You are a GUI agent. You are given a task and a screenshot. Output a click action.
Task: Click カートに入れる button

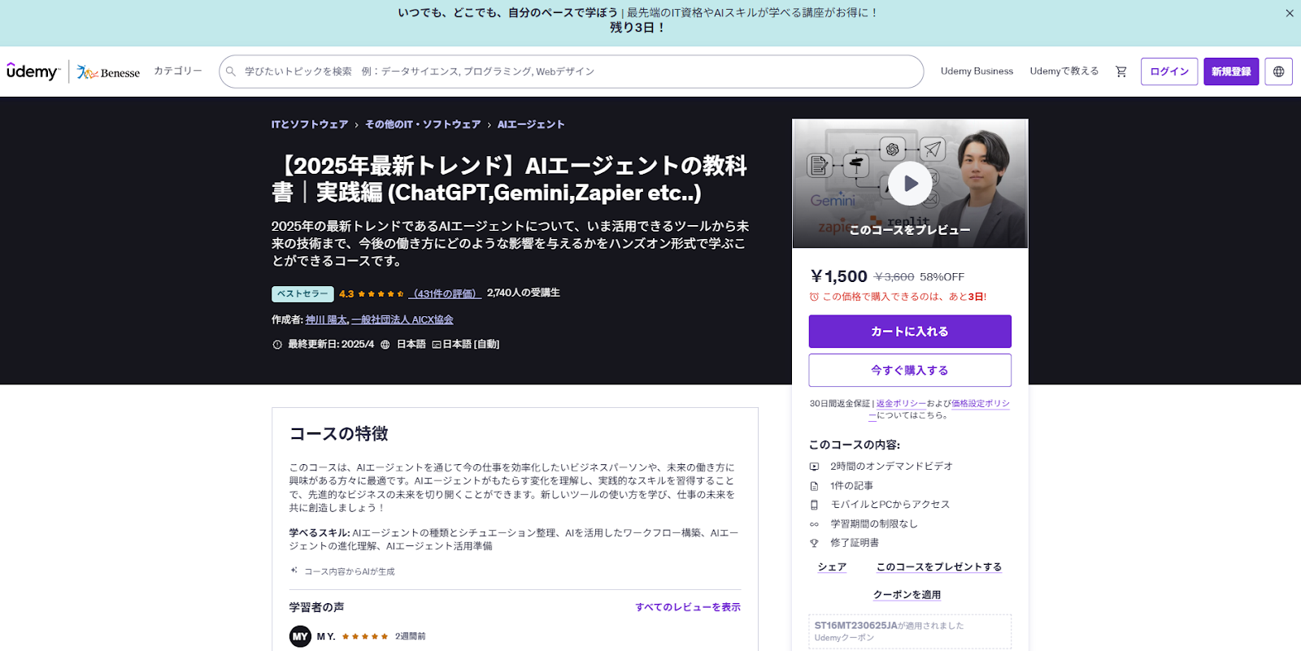coord(910,332)
